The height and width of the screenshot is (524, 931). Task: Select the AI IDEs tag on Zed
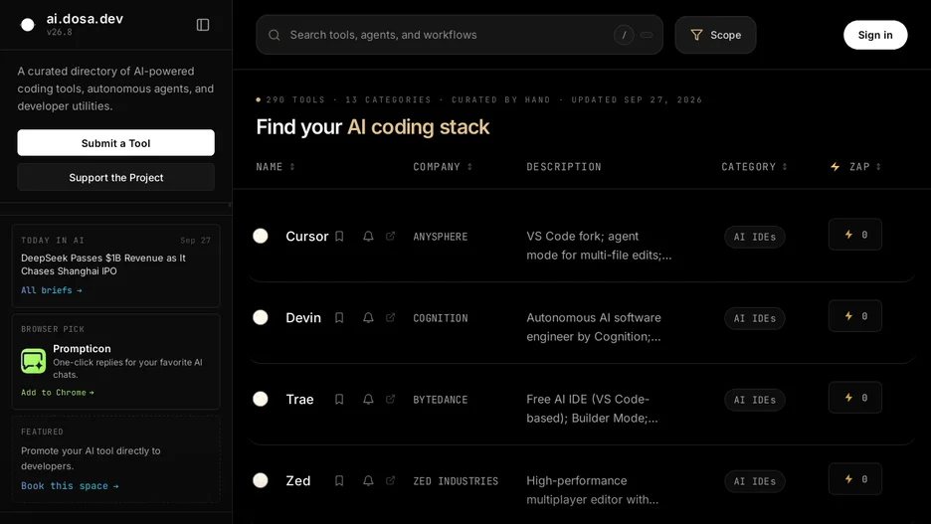(755, 480)
